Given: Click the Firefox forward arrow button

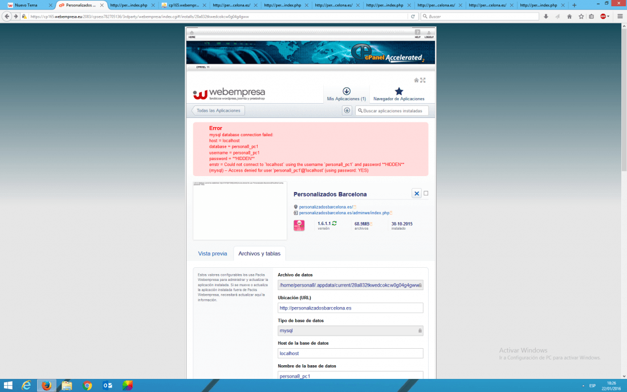Looking at the screenshot, I should [16, 17].
